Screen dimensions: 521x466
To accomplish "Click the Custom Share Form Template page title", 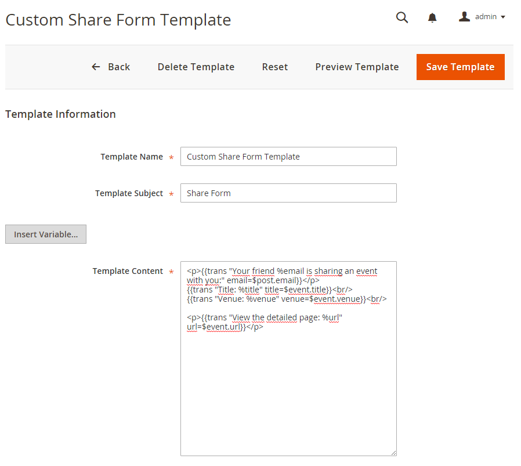I will coord(118,20).
